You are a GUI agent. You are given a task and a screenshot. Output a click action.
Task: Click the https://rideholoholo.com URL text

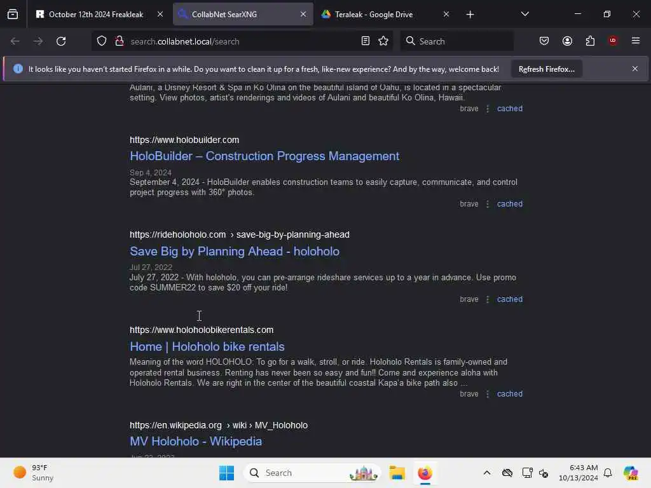click(178, 235)
